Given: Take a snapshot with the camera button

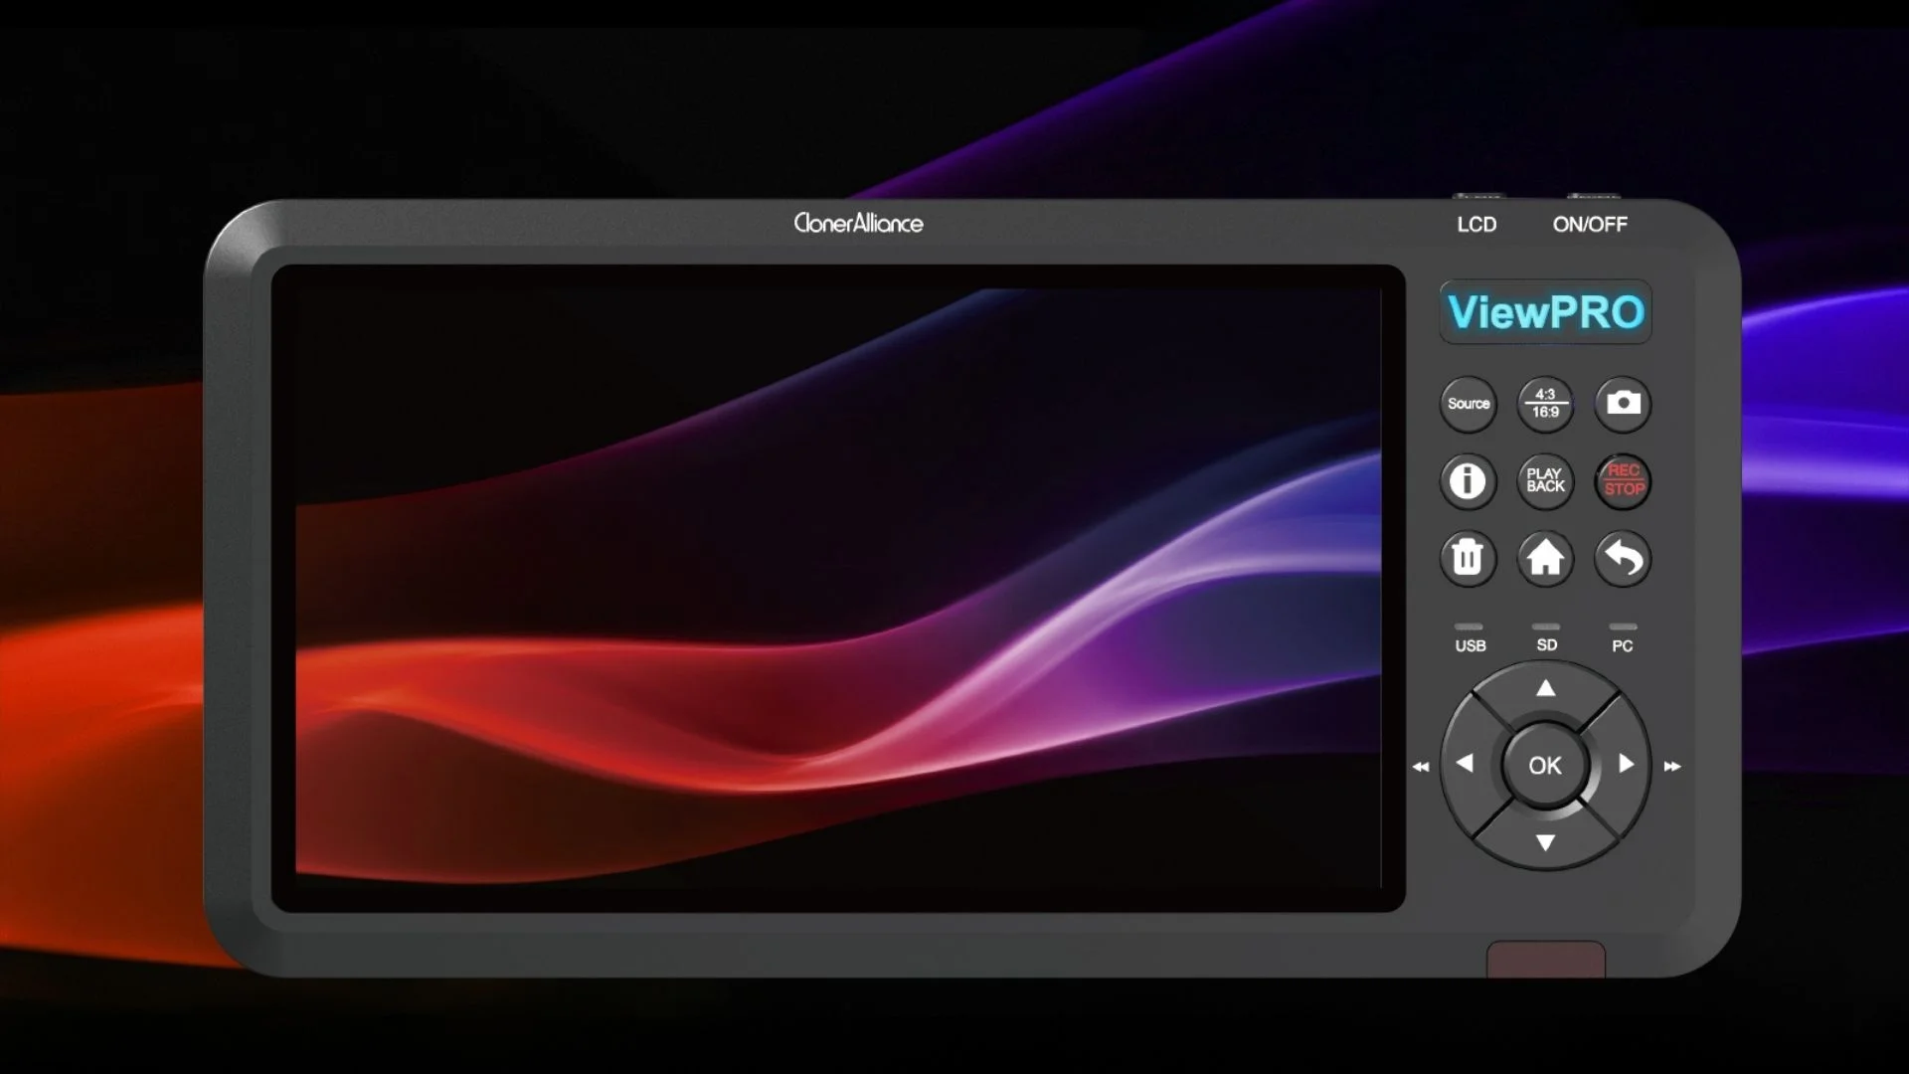Looking at the screenshot, I should (1623, 404).
